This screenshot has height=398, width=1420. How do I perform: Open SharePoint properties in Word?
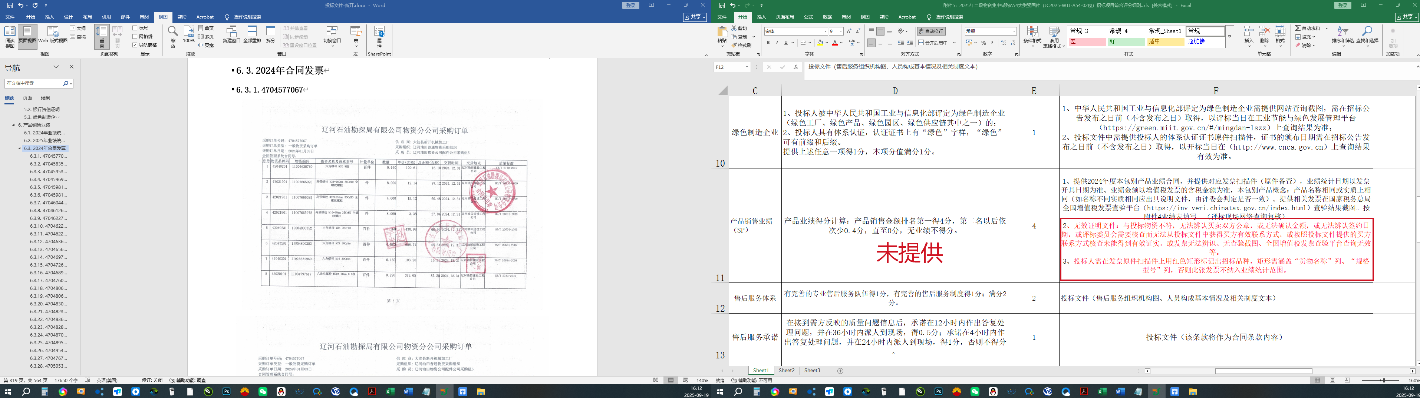(x=379, y=36)
